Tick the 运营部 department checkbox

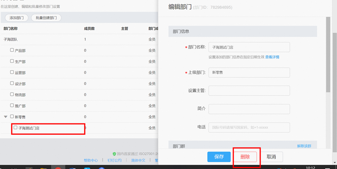(12, 73)
